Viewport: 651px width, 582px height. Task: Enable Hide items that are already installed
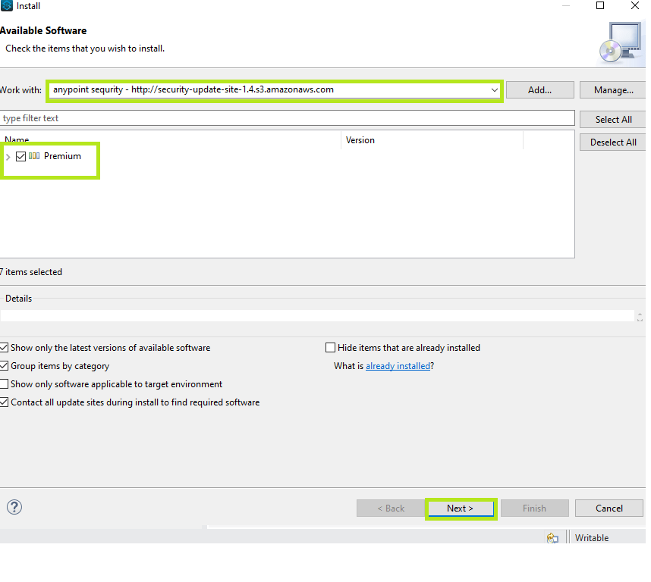[330, 347]
